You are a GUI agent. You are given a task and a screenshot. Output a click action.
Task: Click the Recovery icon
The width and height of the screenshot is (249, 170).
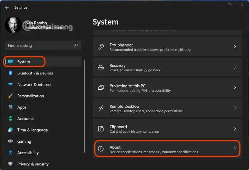pyautogui.click(x=101, y=67)
